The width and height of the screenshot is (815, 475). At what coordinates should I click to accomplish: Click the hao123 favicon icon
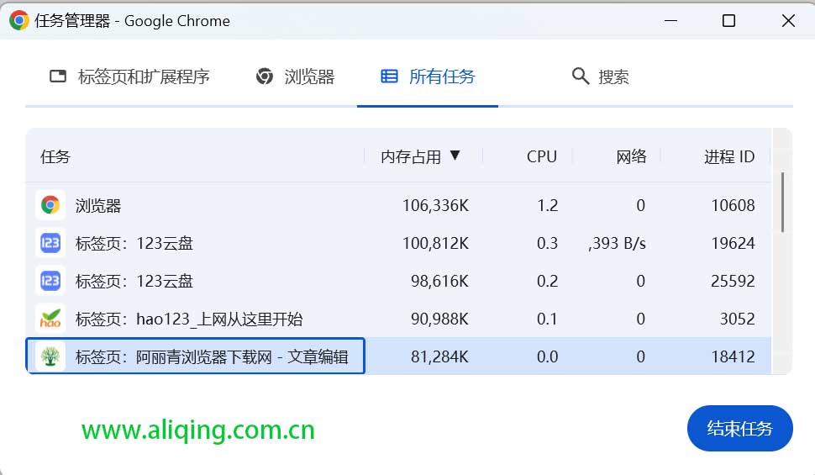pos(50,319)
